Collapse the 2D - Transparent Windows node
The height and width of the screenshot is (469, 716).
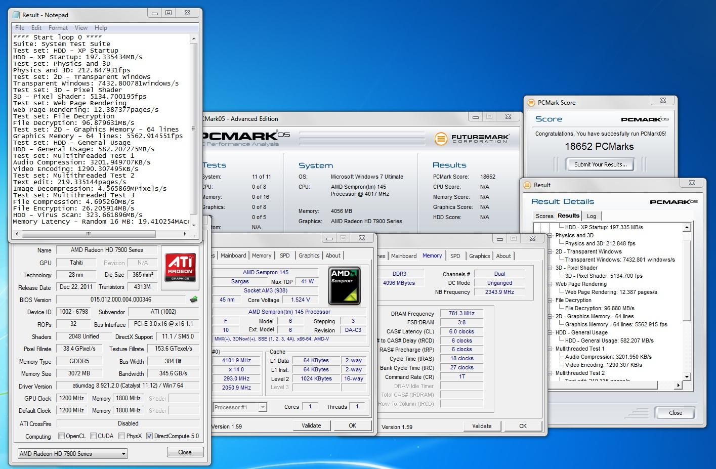551,251
